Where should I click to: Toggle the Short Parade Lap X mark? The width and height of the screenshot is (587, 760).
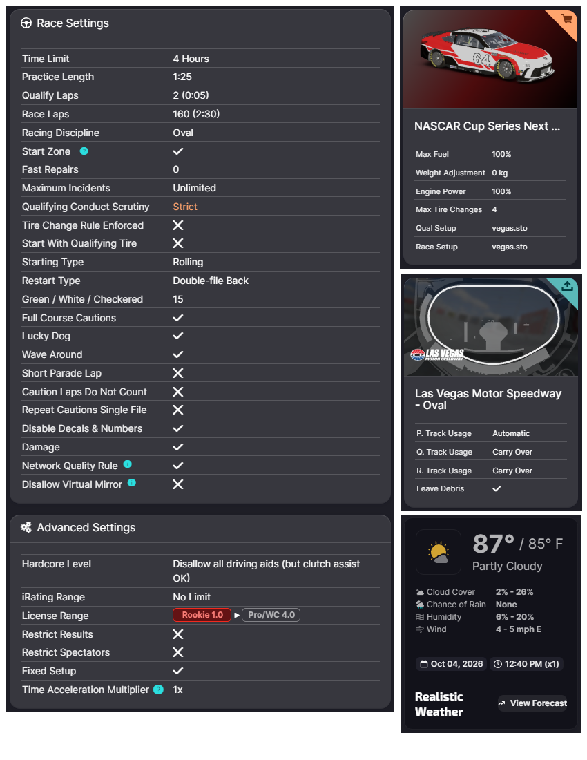[x=178, y=373]
